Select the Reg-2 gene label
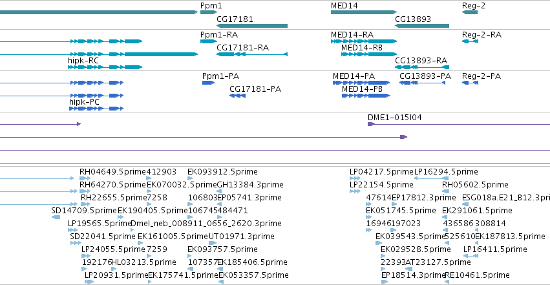 [474, 6]
